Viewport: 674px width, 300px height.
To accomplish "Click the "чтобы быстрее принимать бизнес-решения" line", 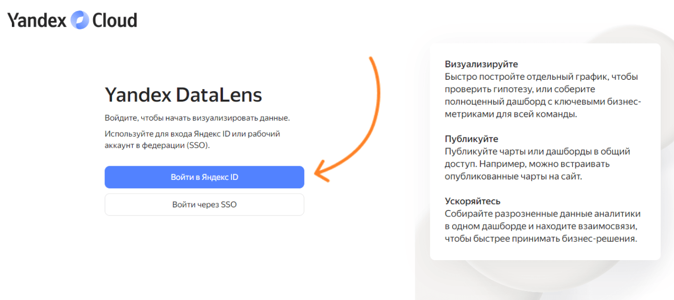I will coord(540,238).
